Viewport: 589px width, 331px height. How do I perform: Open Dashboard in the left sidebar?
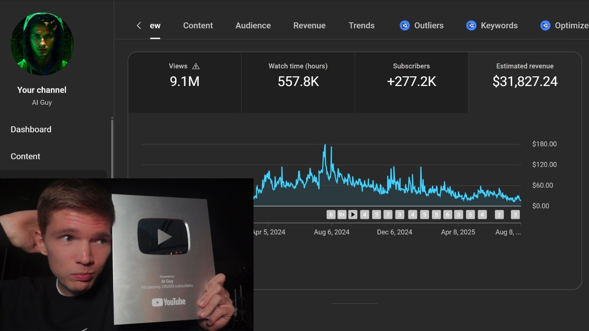pyautogui.click(x=31, y=130)
